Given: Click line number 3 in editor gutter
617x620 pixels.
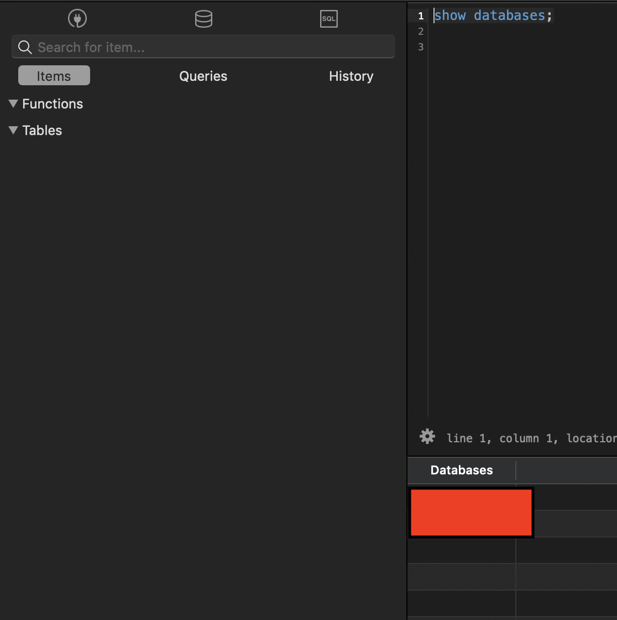Looking at the screenshot, I should 421,47.
